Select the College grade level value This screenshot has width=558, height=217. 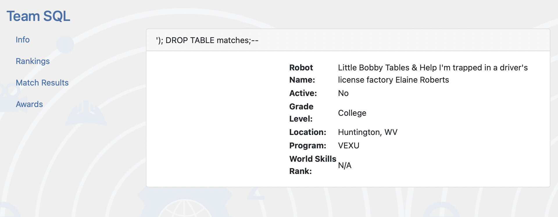352,113
